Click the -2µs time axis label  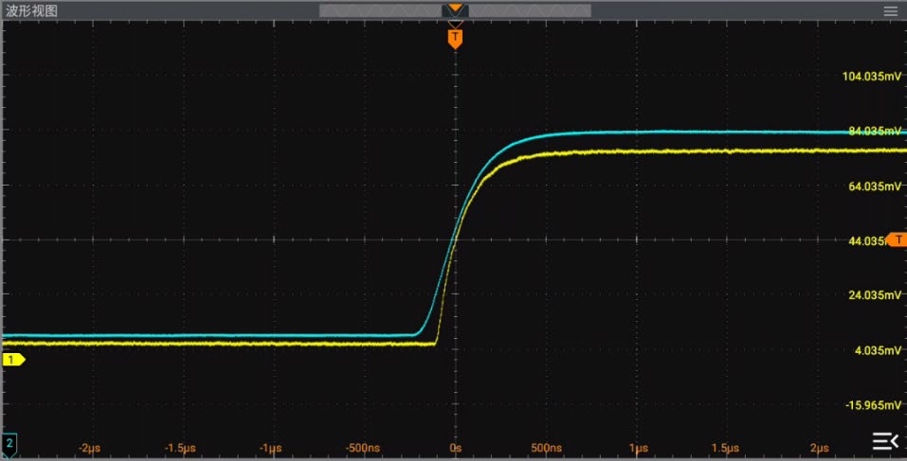click(x=90, y=448)
